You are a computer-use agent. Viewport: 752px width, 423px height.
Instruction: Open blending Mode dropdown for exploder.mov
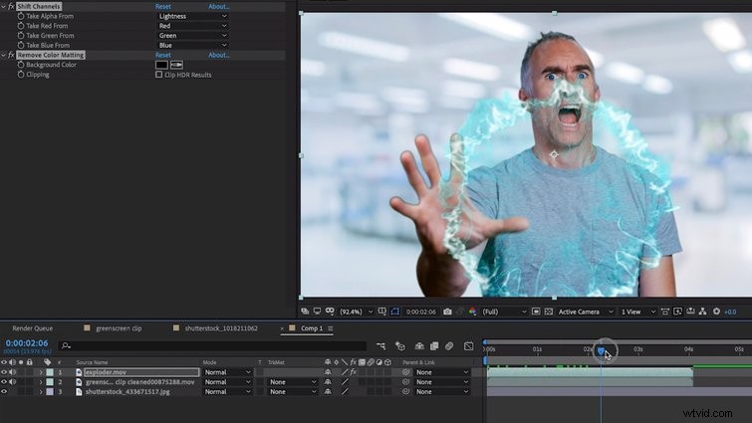point(228,372)
